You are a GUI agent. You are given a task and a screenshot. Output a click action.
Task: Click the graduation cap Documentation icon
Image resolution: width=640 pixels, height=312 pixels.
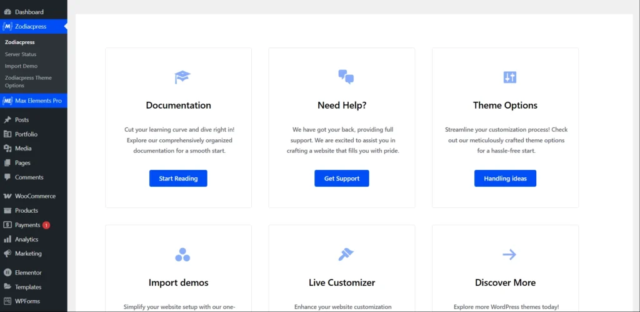click(x=182, y=77)
